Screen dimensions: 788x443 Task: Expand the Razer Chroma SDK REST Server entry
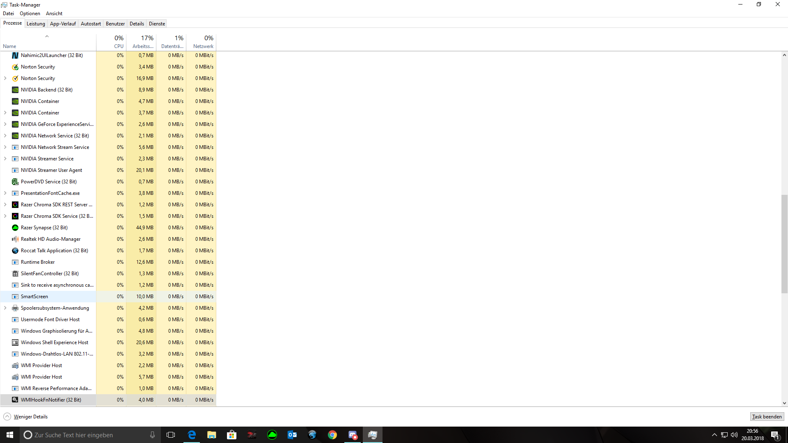click(5, 205)
